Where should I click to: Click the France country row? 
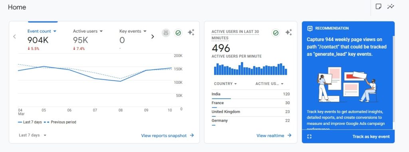coord(251,103)
